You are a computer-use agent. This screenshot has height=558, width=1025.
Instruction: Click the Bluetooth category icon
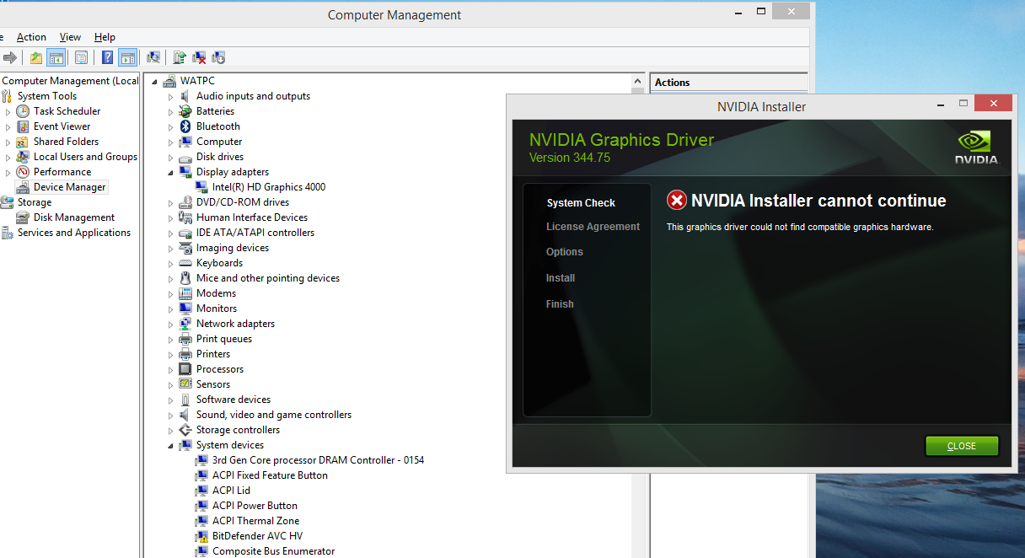point(185,126)
